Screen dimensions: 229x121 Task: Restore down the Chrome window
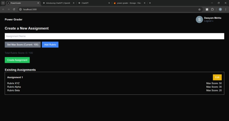coord(219,3)
